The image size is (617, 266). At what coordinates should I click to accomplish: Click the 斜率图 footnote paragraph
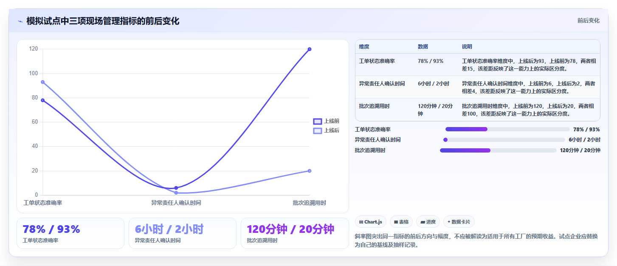(477, 241)
